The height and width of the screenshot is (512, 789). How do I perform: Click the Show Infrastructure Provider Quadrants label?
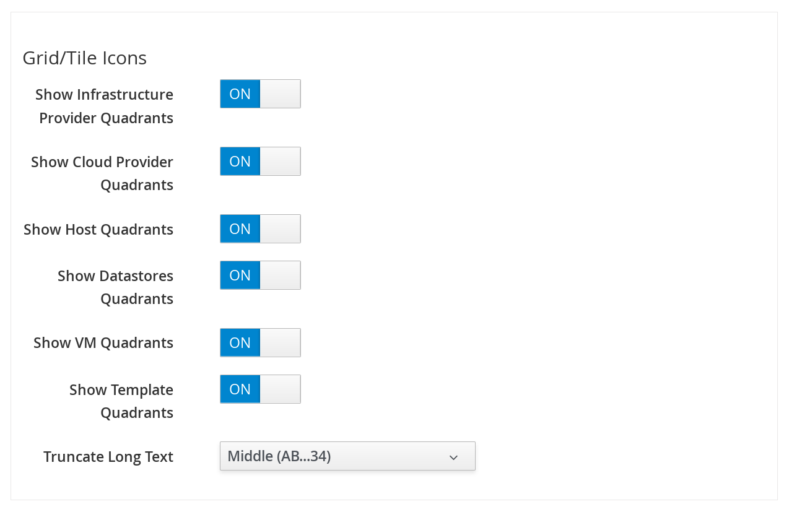coord(105,106)
